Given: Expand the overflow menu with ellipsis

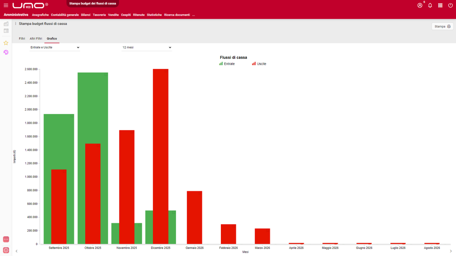Looking at the screenshot, I should tap(193, 15).
